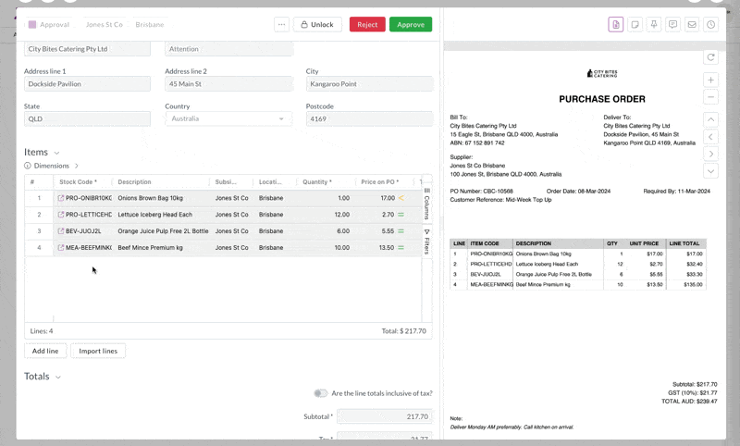Click the Add line button

click(45, 351)
